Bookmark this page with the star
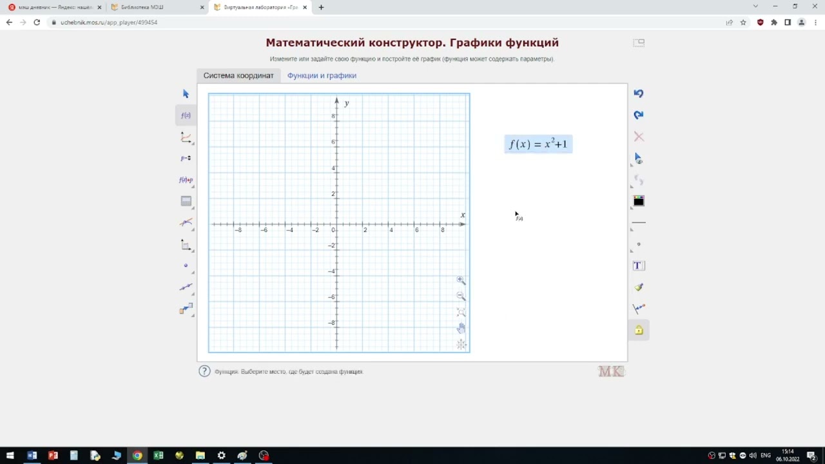This screenshot has height=464, width=825. click(743, 22)
